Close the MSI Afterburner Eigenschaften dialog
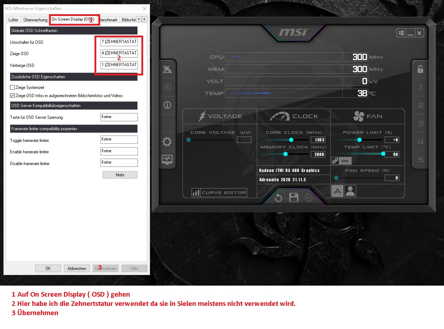Image resolution: width=444 pixels, height=329 pixels. pos(144,9)
